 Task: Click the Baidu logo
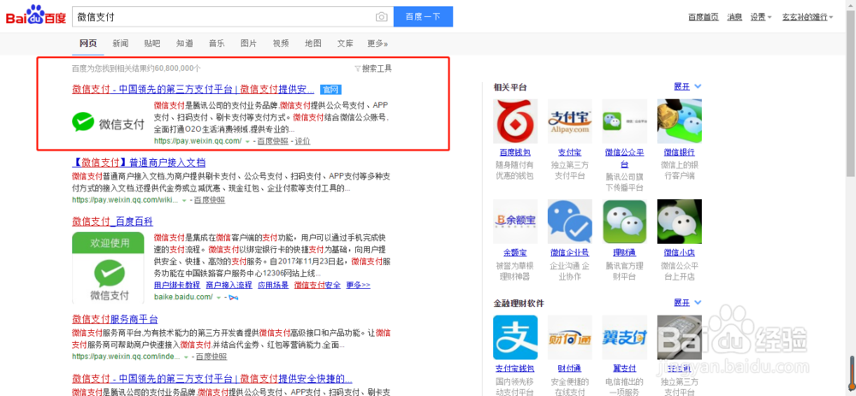35,16
